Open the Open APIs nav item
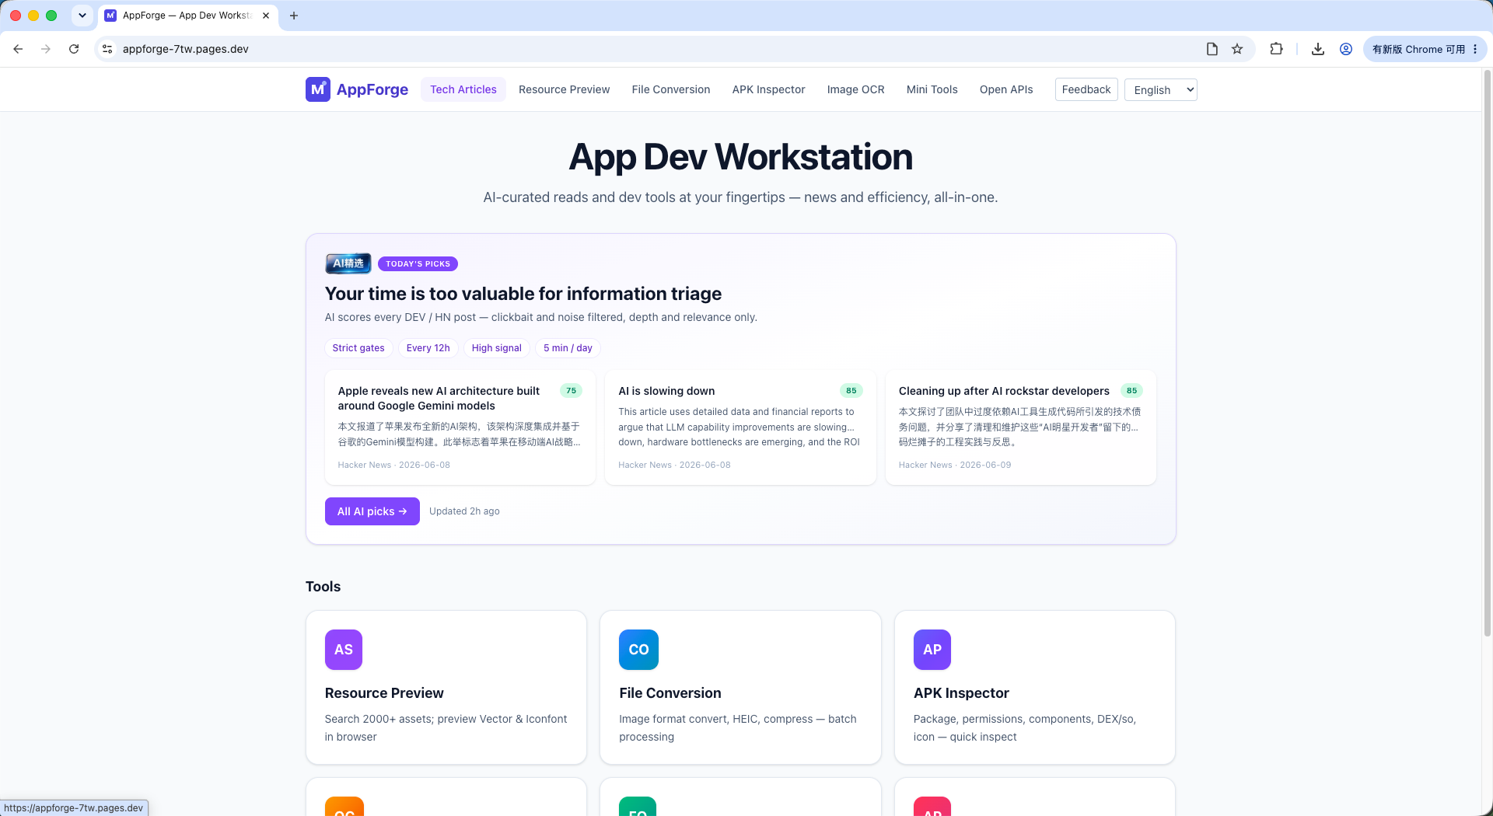1493x816 pixels. point(1006,89)
